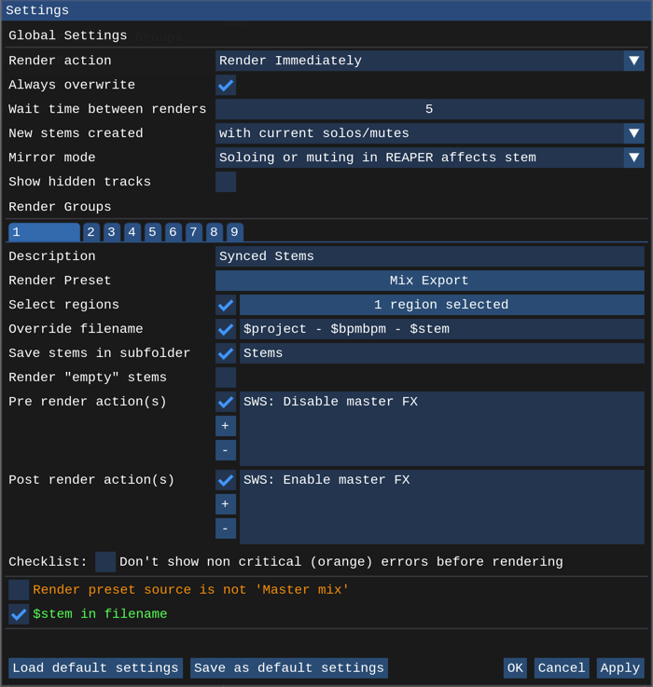The height and width of the screenshot is (687, 653).
Task: Click the Description field containing Synced Stems
Action: [x=429, y=256]
